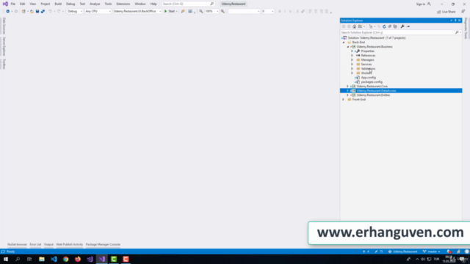
Task: Open the 100% zoom dropdown
Action: (x=211, y=12)
